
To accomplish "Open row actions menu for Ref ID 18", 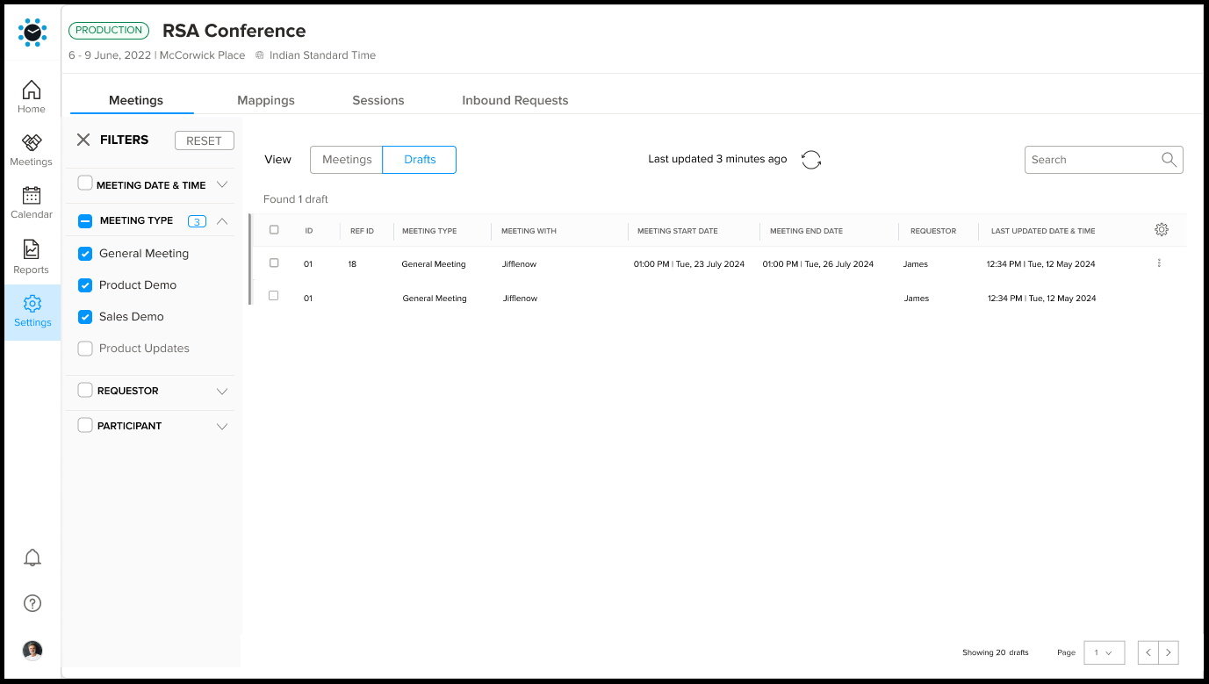I will 1159,263.
